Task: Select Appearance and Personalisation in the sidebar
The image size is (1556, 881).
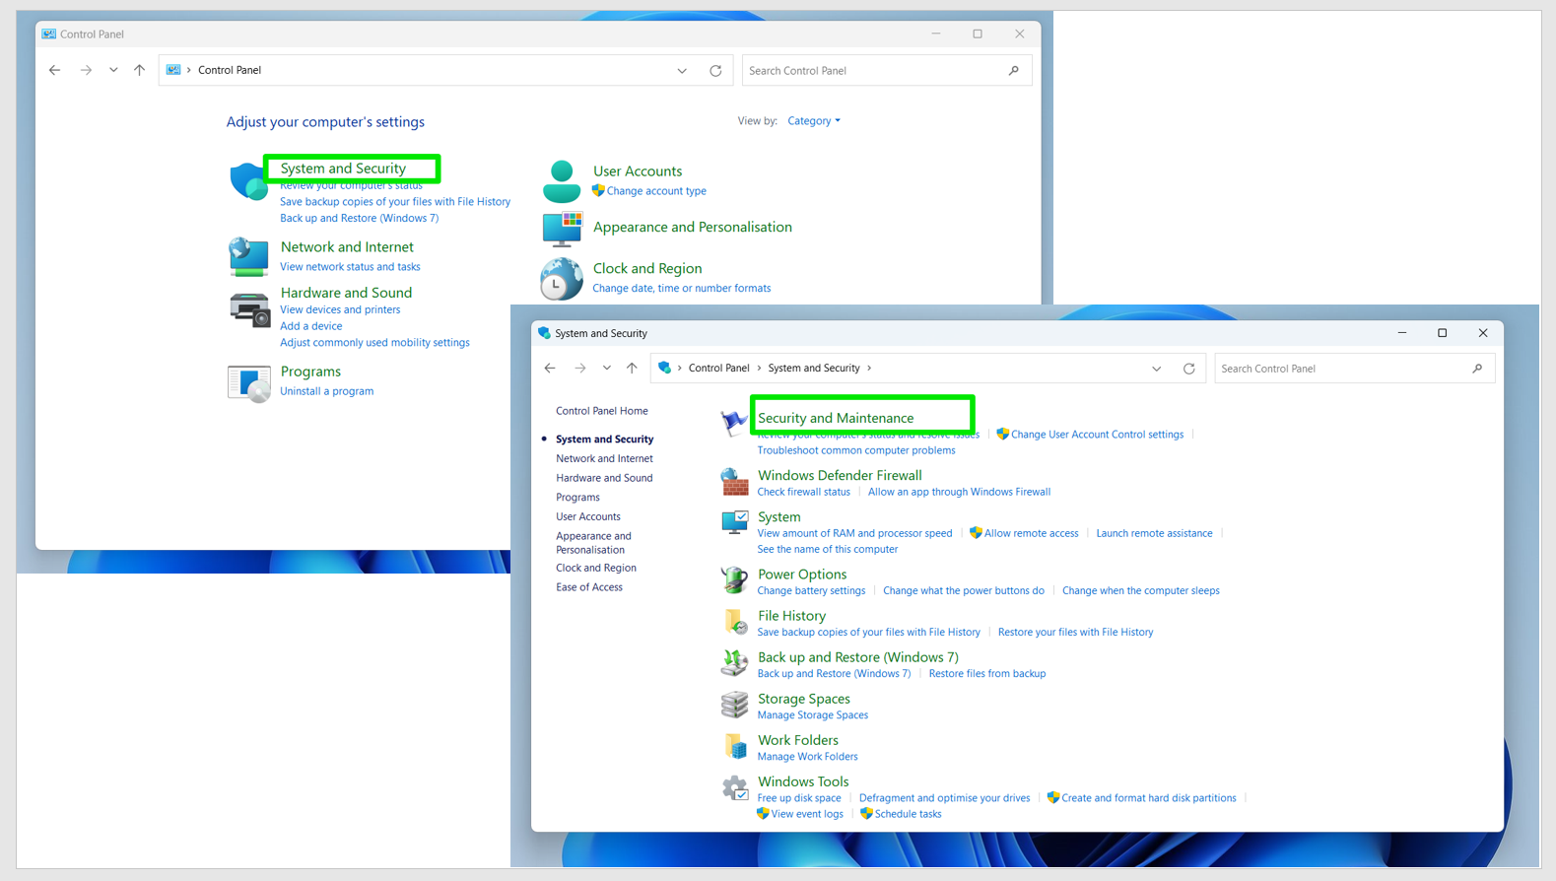Action: tap(593, 543)
